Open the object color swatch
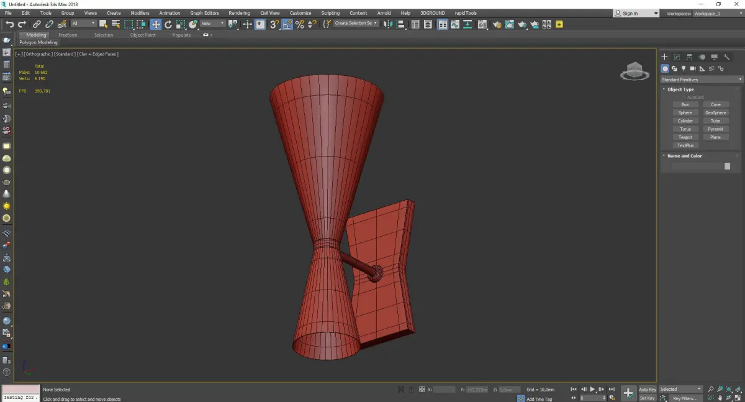This screenshot has width=745, height=402. tap(727, 166)
